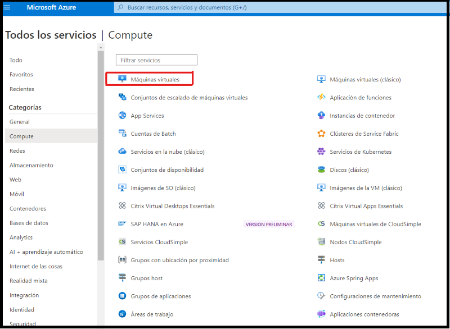Click the Aplicación de funciones lightning icon

click(x=321, y=97)
